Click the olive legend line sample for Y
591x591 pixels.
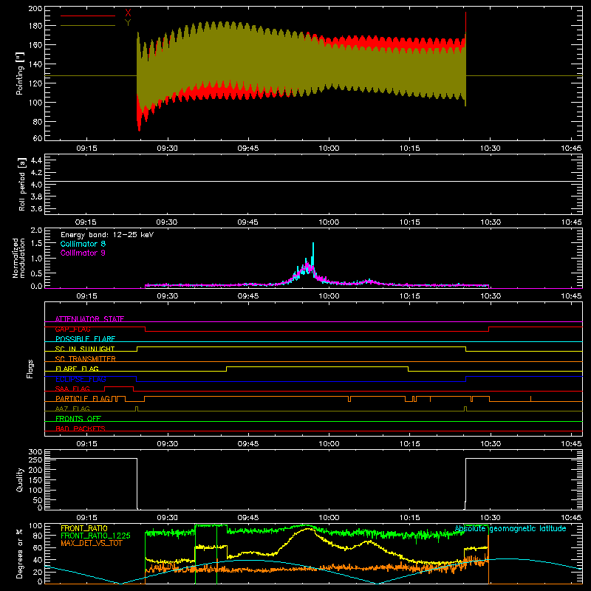click(x=88, y=25)
